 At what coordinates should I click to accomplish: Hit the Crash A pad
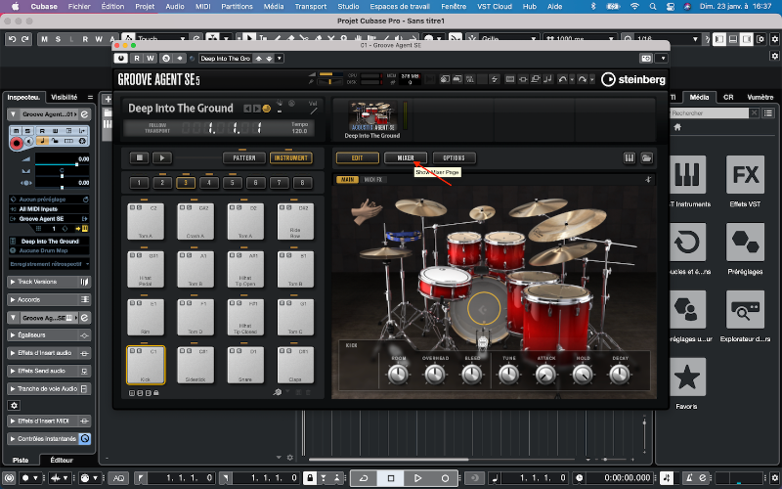(x=195, y=222)
